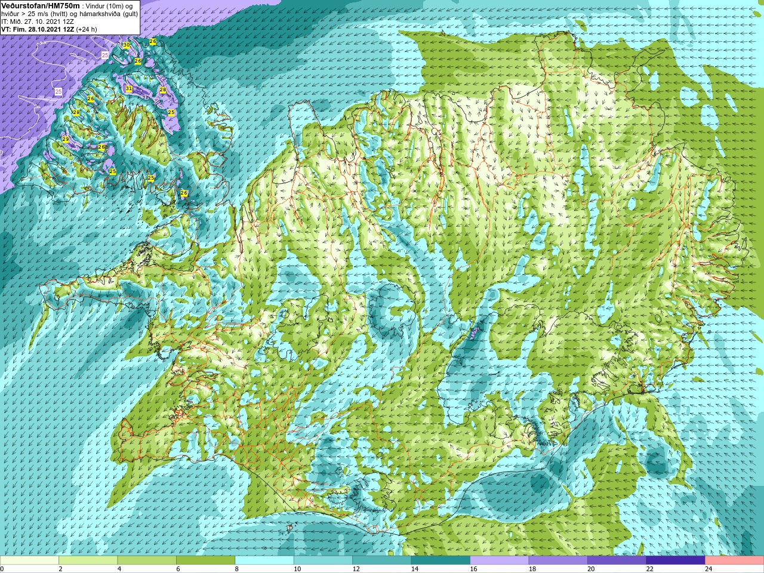764x573 pixels.
Task: Click the 'IT: Mið. 27. 10. 2021 12Z' line
Action: (x=38, y=21)
